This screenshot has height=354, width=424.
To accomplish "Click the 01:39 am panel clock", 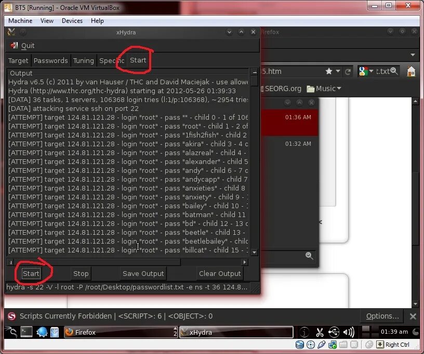I will (394, 332).
